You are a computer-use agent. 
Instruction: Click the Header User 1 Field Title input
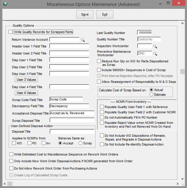coord(69,46)
